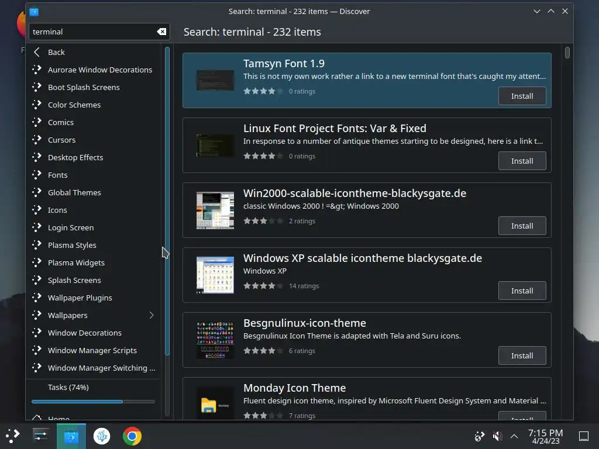Open System Settings from the taskbar
The image size is (599, 449).
[40, 436]
